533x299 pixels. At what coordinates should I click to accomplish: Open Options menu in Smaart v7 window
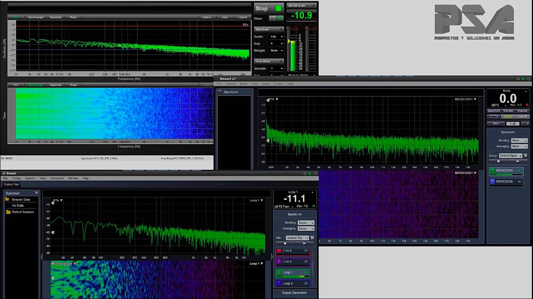coord(230,84)
